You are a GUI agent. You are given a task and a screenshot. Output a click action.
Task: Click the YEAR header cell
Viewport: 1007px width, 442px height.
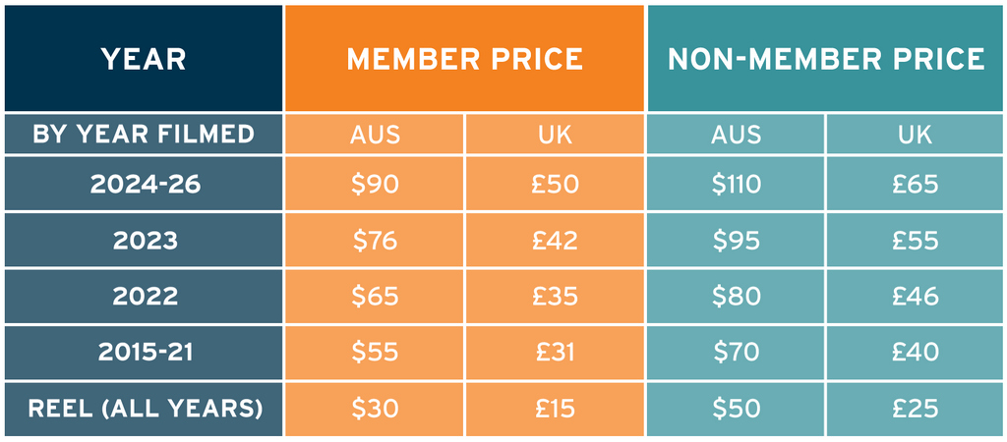pyautogui.click(x=144, y=58)
